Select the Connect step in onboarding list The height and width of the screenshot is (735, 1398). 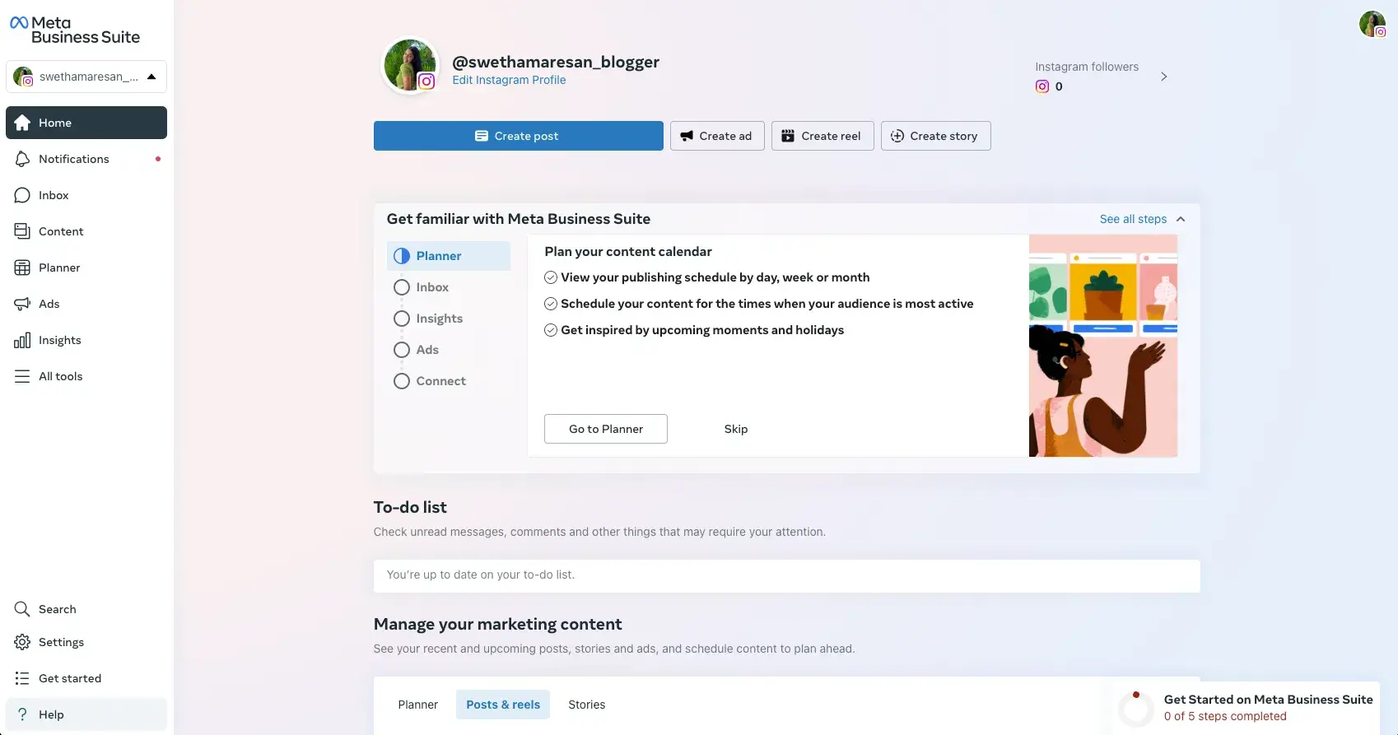click(x=449, y=381)
